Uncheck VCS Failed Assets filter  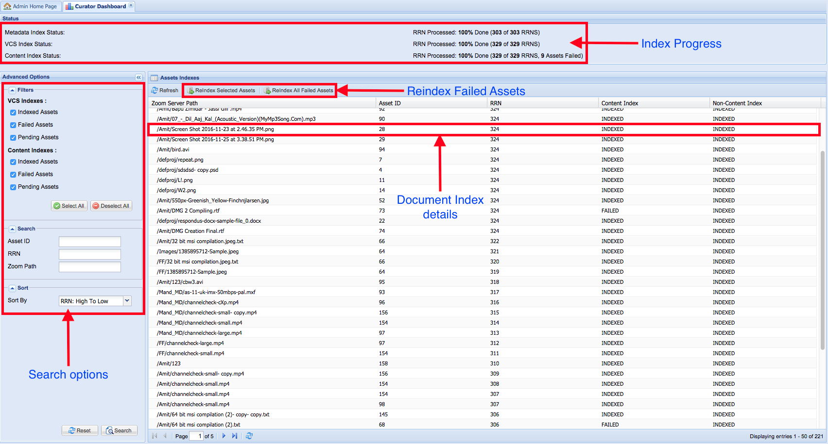click(x=13, y=125)
